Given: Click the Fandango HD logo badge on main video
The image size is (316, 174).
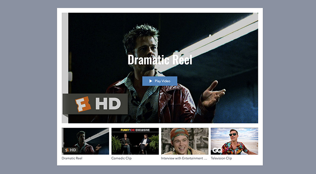Looking at the screenshot, I should coord(95,104).
